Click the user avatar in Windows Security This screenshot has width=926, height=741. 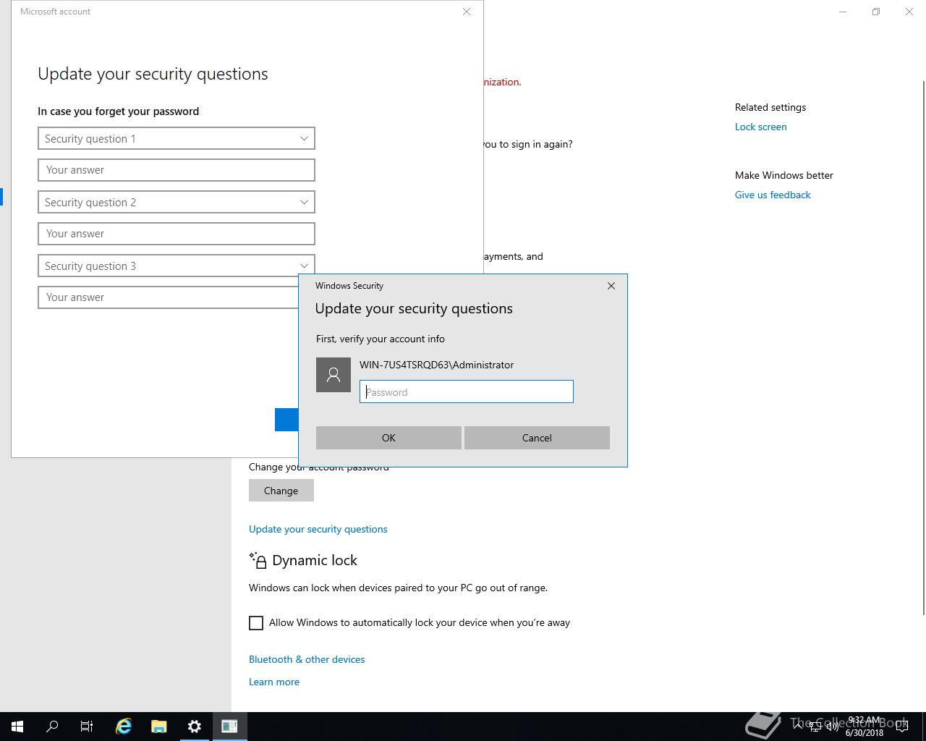(334, 375)
